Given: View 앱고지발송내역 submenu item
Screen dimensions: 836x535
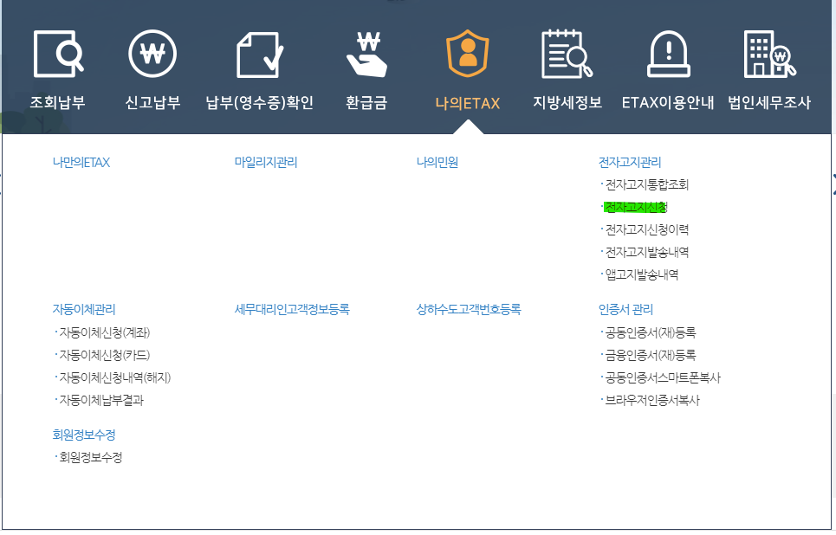Looking at the screenshot, I should coord(641,275).
